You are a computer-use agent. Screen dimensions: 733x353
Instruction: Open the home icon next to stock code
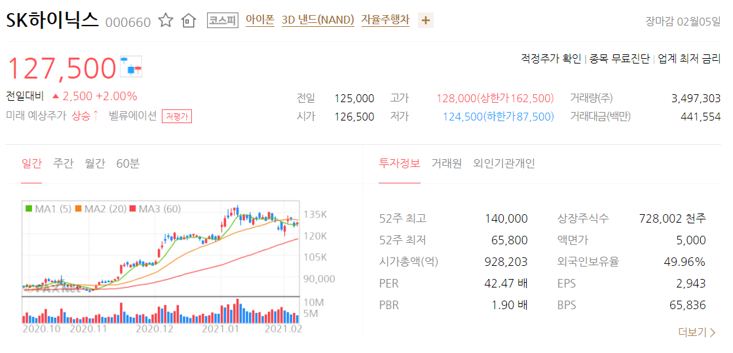(x=188, y=21)
